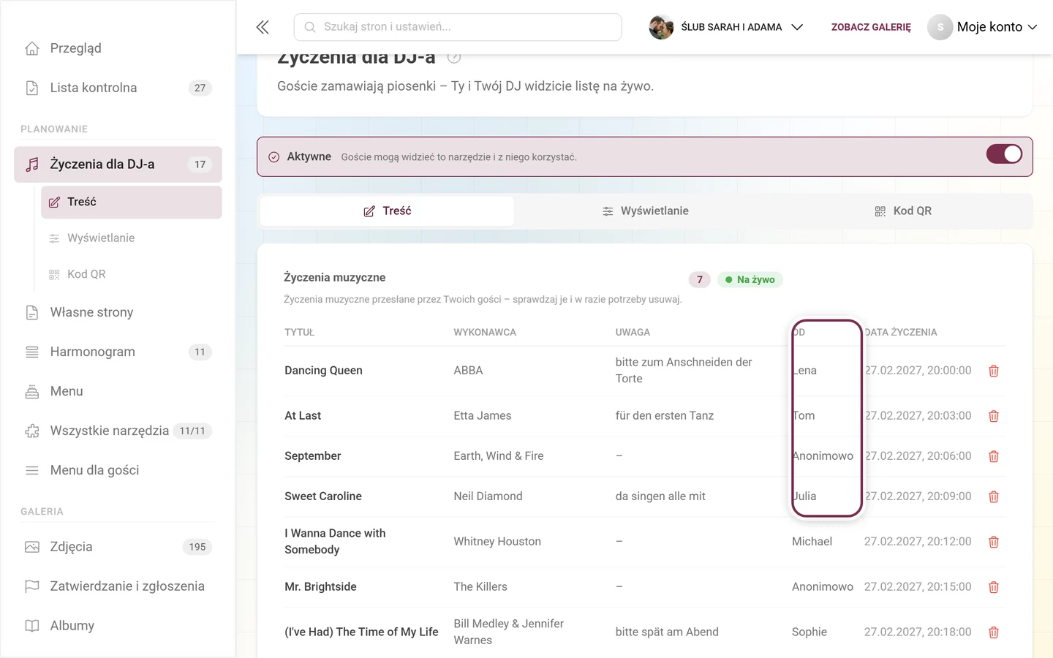Open the Moje konto dropdown menu
Image resolution: width=1053 pixels, height=658 pixels.
click(983, 27)
